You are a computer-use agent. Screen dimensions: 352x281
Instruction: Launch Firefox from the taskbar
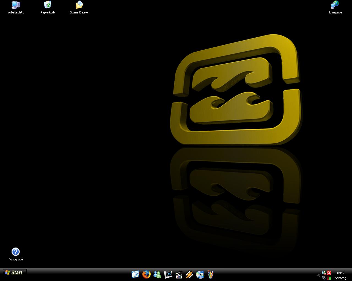(x=146, y=274)
